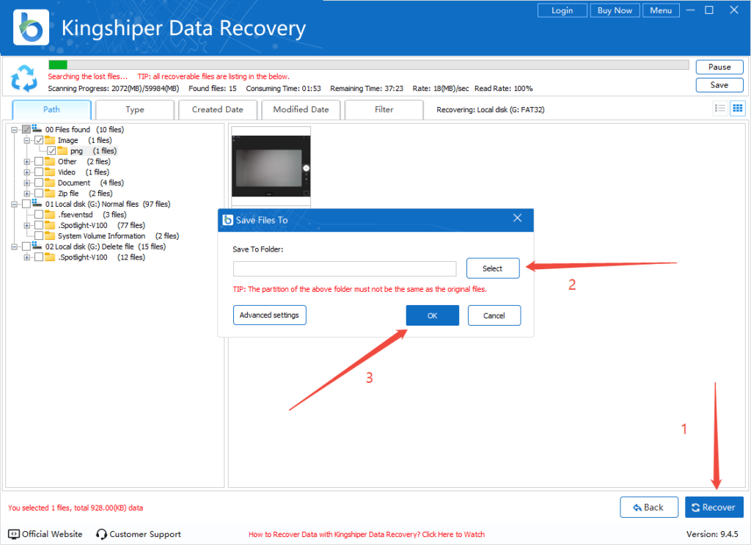Click the 00 Files found drive icon
This screenshot has height=545, width=751.
click(37, 129)
